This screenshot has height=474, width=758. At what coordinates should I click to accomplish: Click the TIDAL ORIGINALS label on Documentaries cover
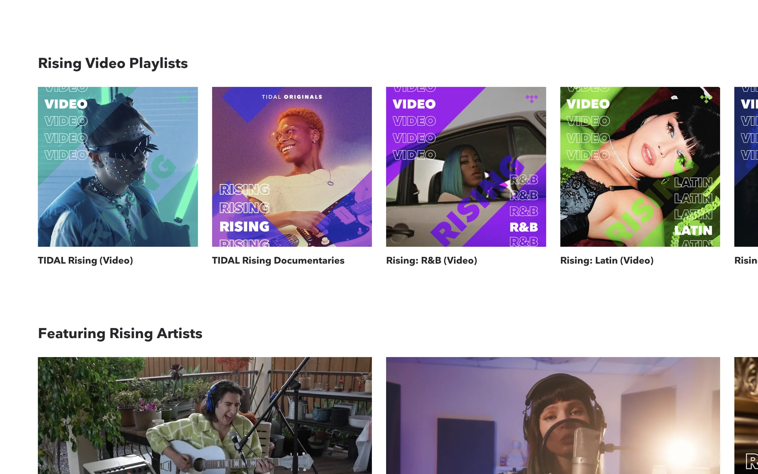pyautogui.click(x=292, y=97)
